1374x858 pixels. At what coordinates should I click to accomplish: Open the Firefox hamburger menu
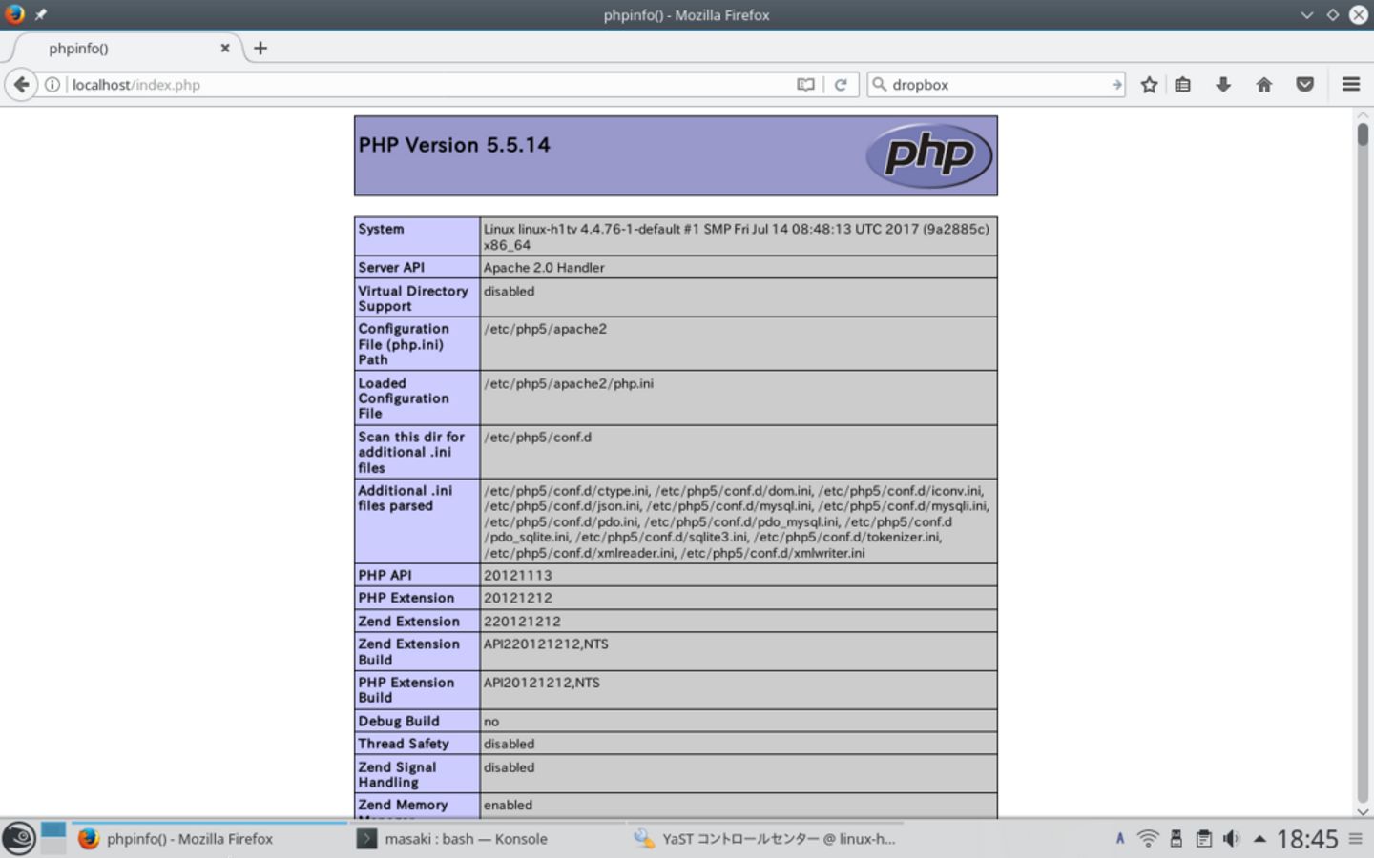click(1351, 85)
